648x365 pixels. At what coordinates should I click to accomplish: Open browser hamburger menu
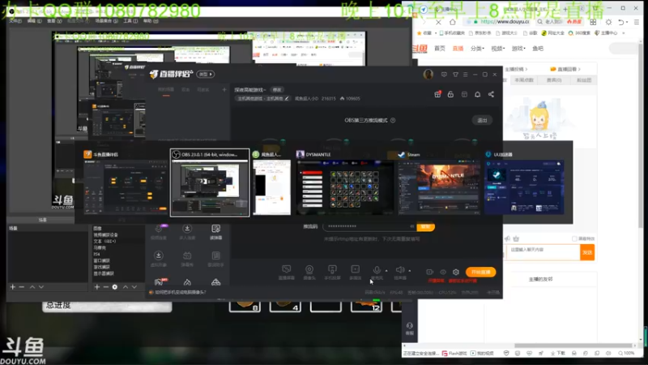(x=637, y=22)
